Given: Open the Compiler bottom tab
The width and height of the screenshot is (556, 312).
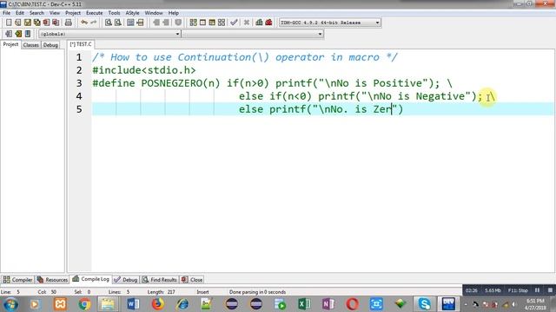Looking at the screenshot, I should tap(17, 279).
